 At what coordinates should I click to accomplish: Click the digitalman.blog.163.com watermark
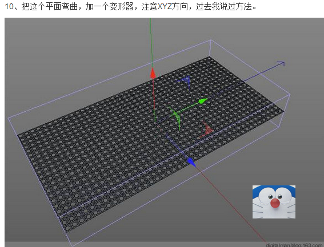(294, 245)
